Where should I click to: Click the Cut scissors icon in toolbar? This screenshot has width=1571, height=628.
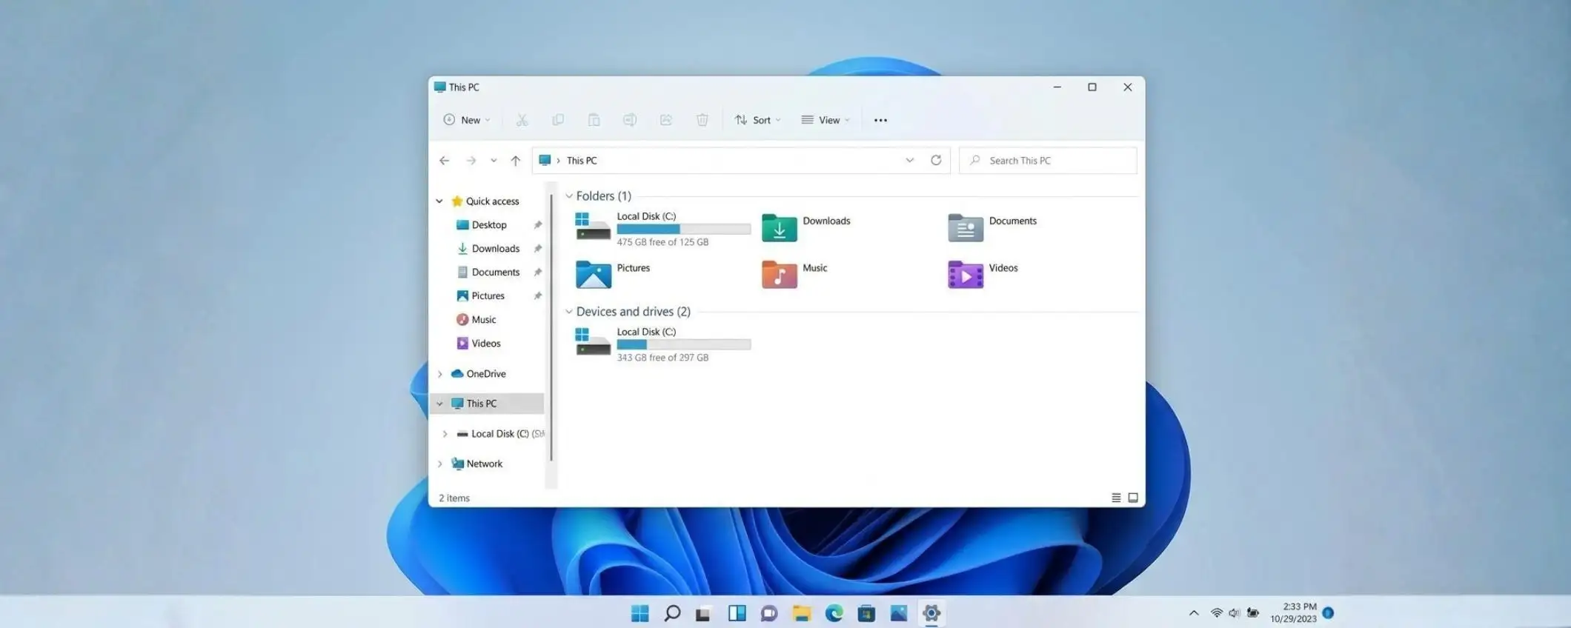click(522, 120)
